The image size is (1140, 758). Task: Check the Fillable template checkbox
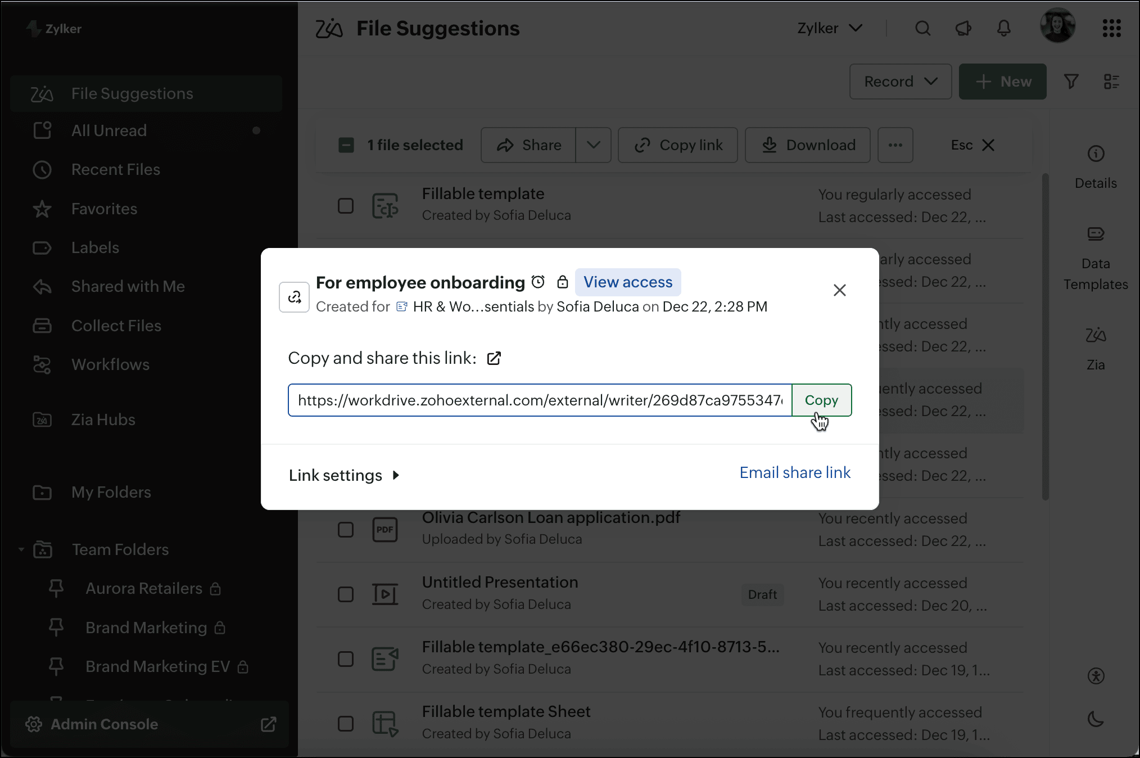[x=346, y=206]
